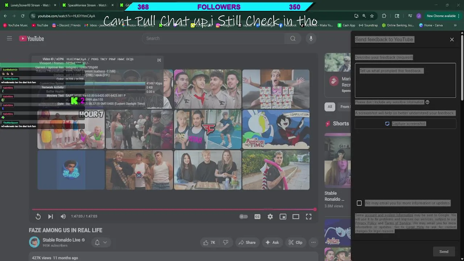Image resolution: width=464 pixels, height=261 pixels.
Task: Reload the page
Action: click(22, 16)
